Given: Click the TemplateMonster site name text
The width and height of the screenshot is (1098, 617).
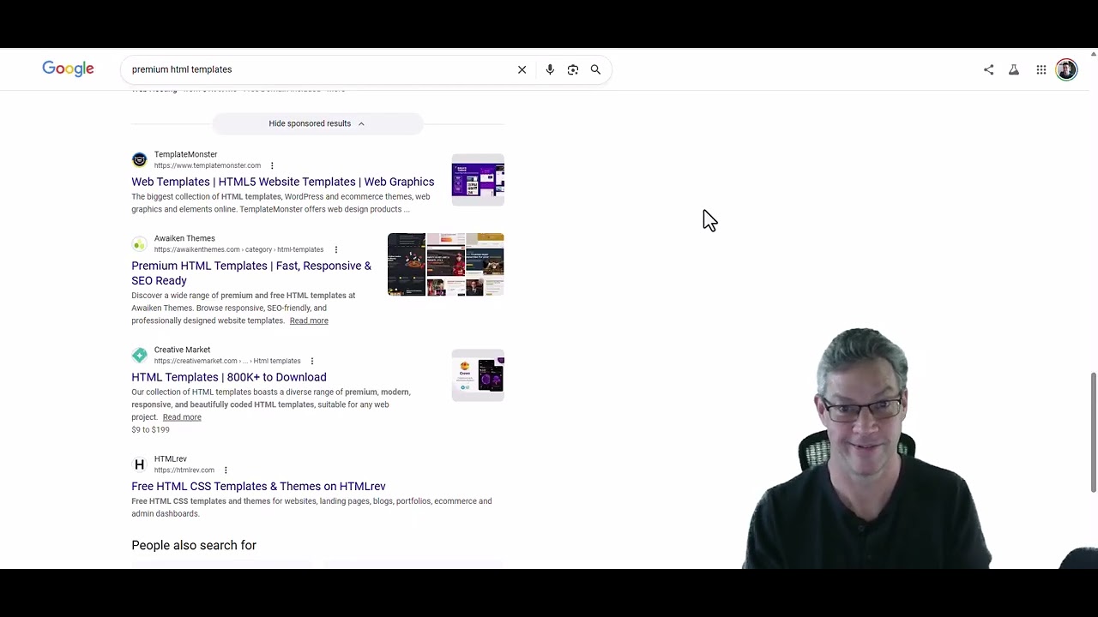Looking at the screenshot, I should [185, 154].
